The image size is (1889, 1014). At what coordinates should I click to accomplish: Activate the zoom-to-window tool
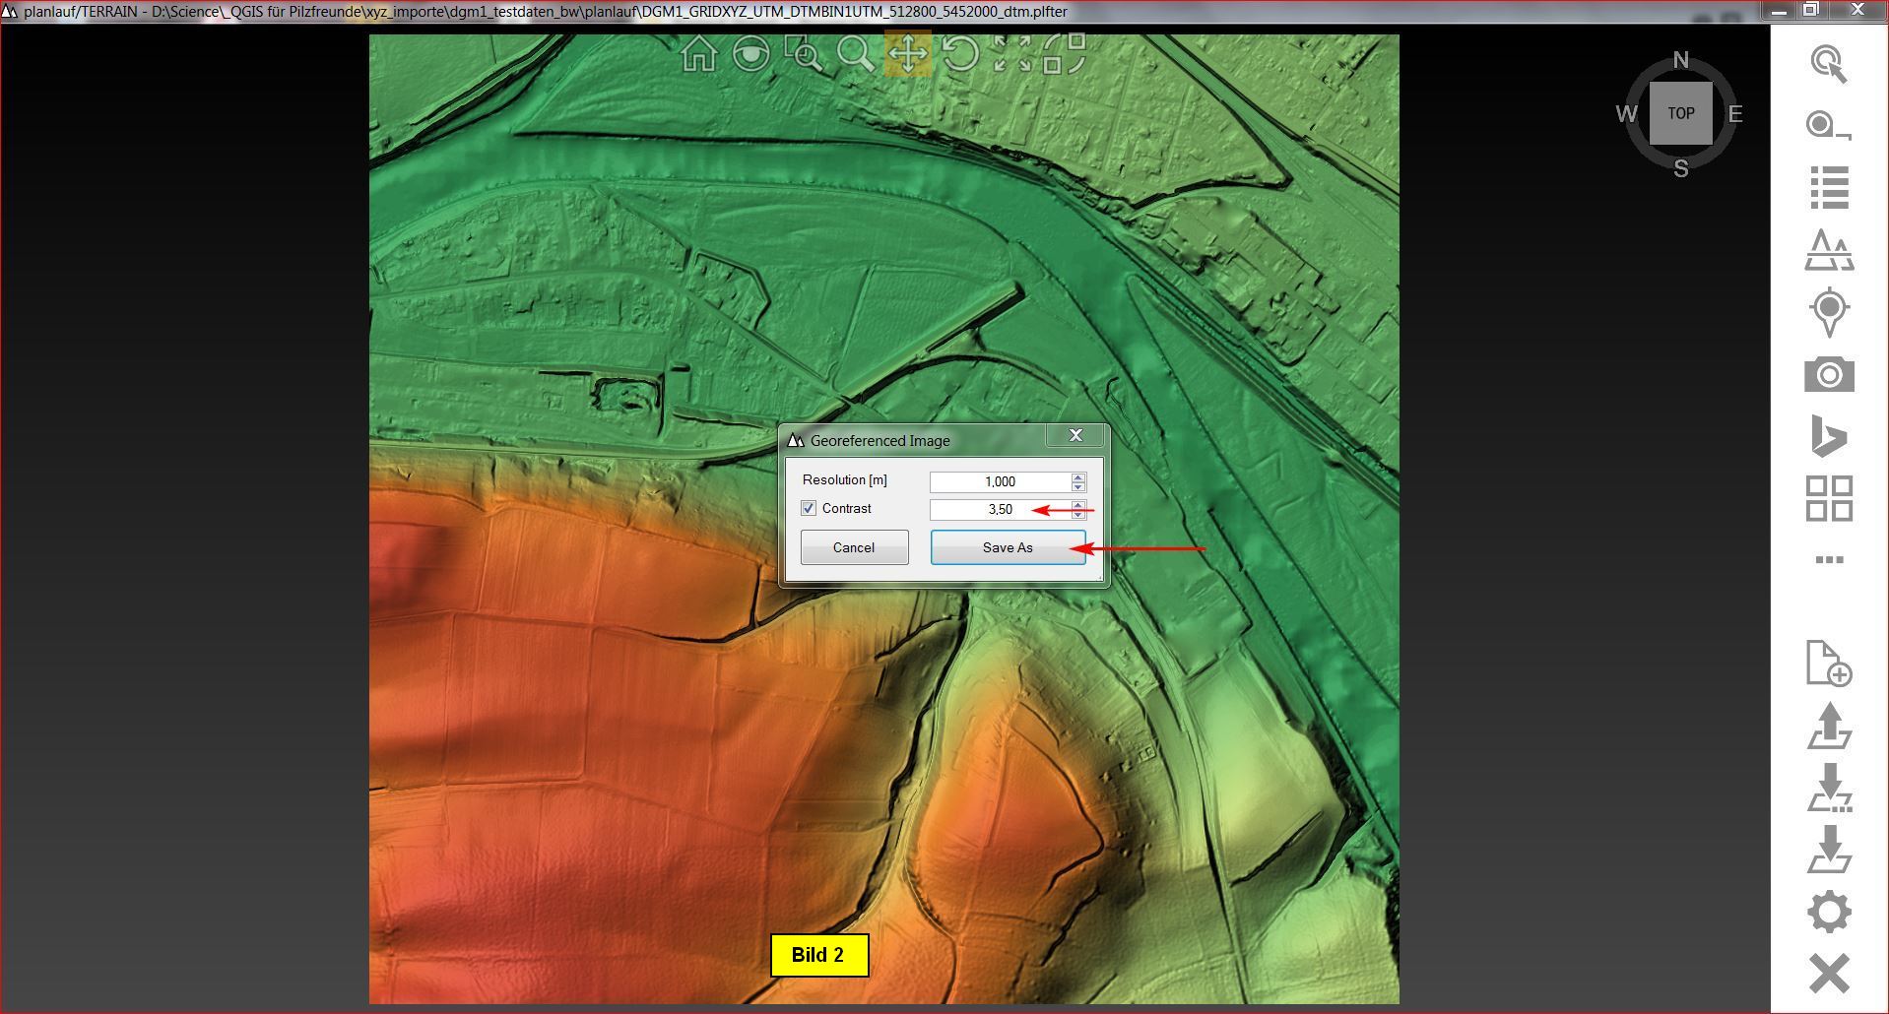coord(803,54)
